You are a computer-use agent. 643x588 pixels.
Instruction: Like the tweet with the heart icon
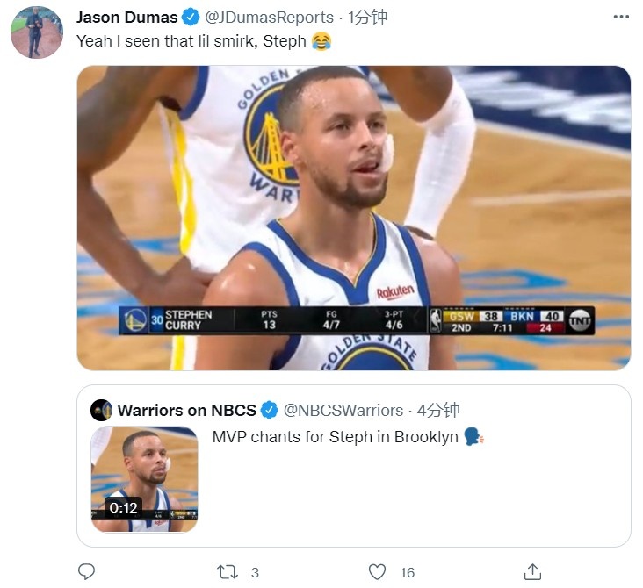377,571
